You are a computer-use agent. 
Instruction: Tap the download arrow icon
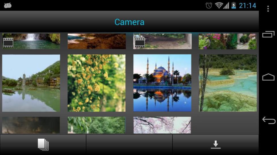click(x=216, y=145)
